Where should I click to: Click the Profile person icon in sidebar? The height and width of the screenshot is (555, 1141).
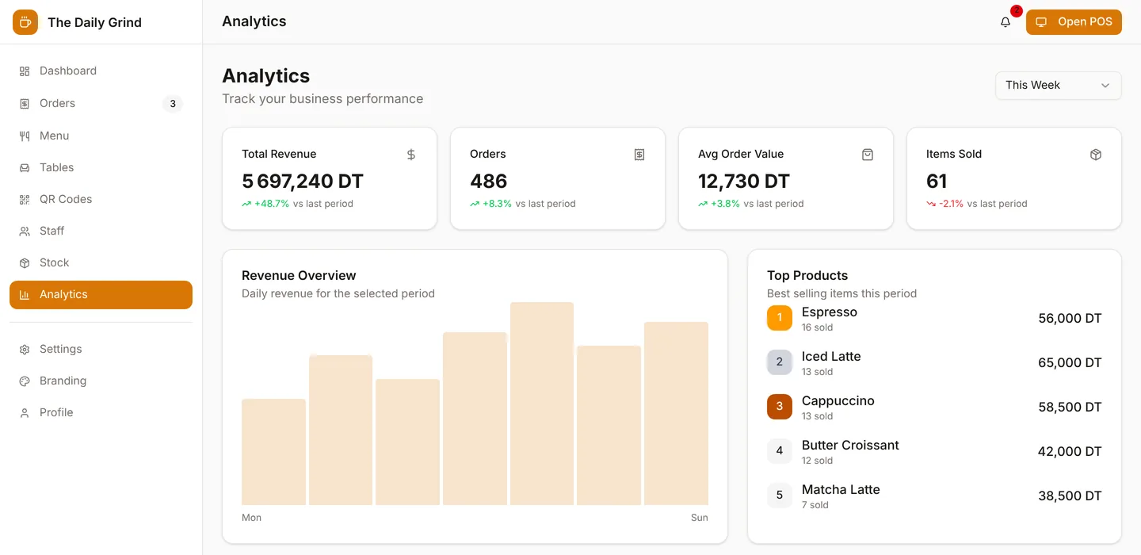[x=25, y=413]
